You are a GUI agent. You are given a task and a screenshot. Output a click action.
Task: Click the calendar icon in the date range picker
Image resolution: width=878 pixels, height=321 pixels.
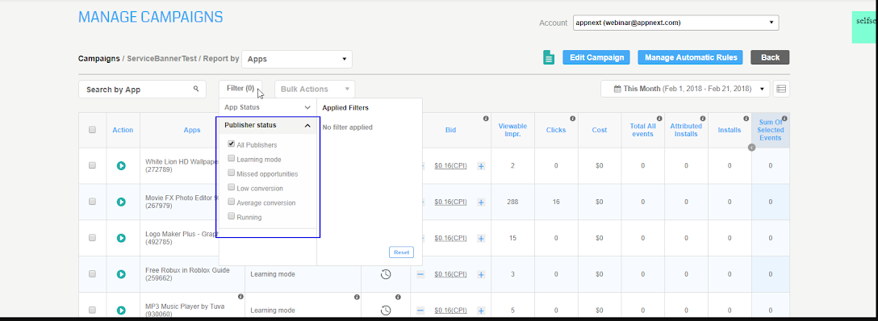[x=617, y=89]
